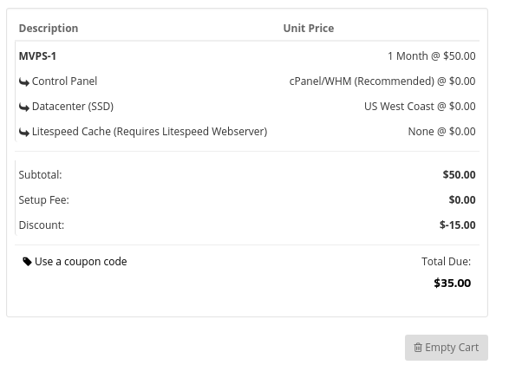This screenshot has height=378, width=509.
Task: Click the Datacenter (SSD) arrow icon
Action: (x=24, y=107)
